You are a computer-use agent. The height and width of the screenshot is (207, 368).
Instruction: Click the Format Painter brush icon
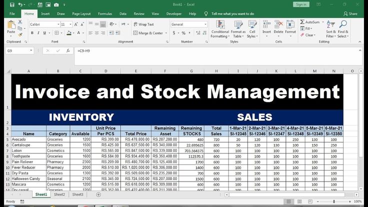coord(20,34)
